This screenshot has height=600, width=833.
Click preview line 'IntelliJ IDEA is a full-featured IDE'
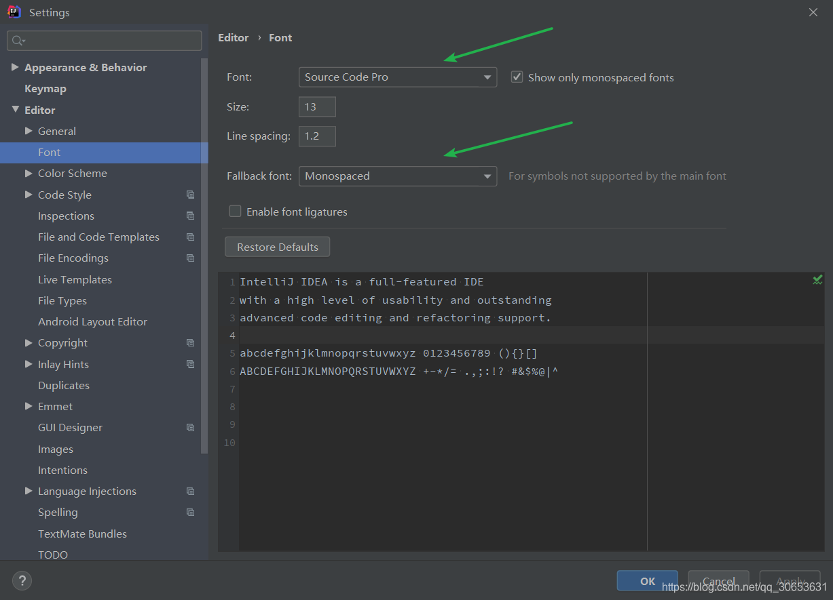point(362,281)
